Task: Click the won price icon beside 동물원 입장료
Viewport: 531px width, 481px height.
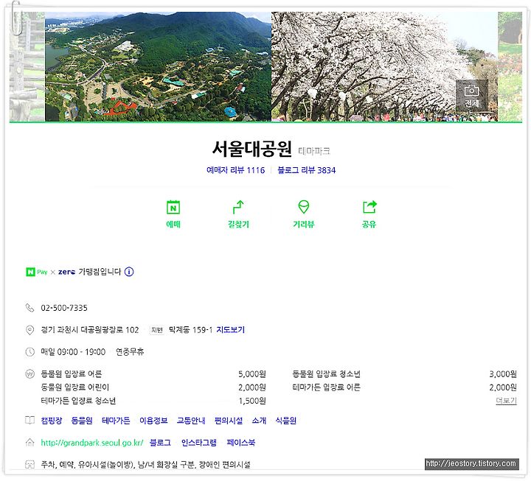Action: (x=29, y=373)
